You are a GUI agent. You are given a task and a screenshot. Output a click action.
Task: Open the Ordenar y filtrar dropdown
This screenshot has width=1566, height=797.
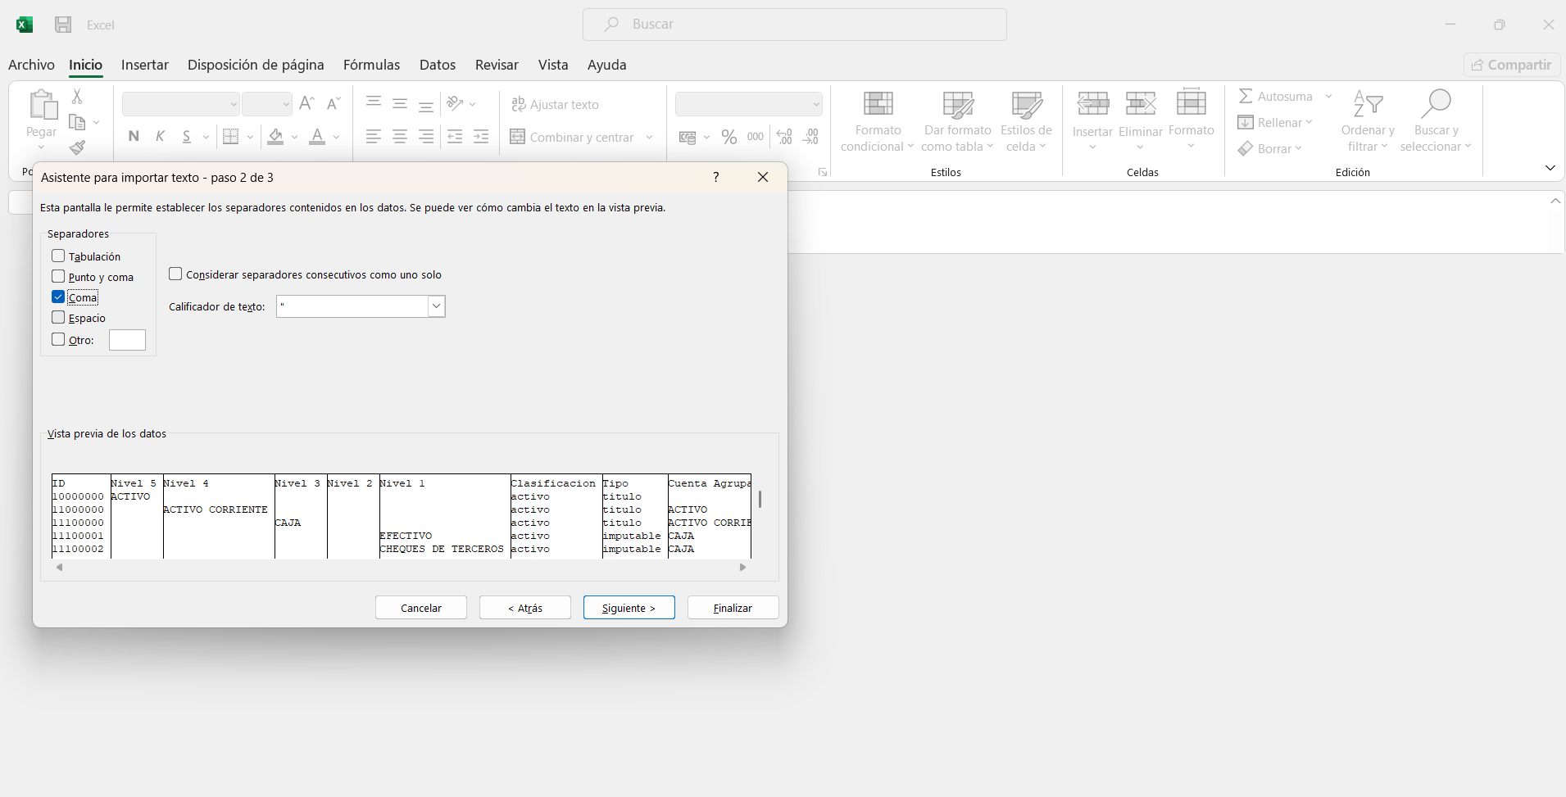[1367, 147]
